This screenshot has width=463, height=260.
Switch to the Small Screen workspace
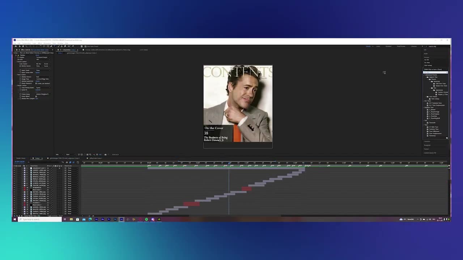[x=401, y=46]
